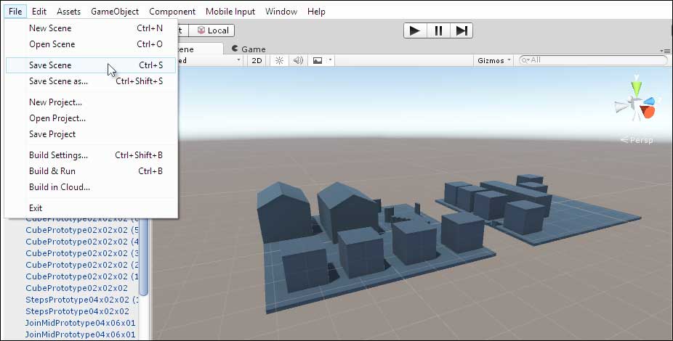This screenshot has width=673, height=341.
Task: Open Build Settings menu entry
Action: pyautogui.click(x=58, y=155)
